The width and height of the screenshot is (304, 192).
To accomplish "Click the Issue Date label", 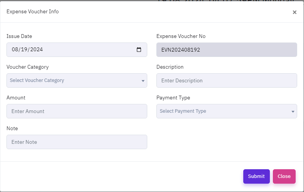I will coord(19,36).
